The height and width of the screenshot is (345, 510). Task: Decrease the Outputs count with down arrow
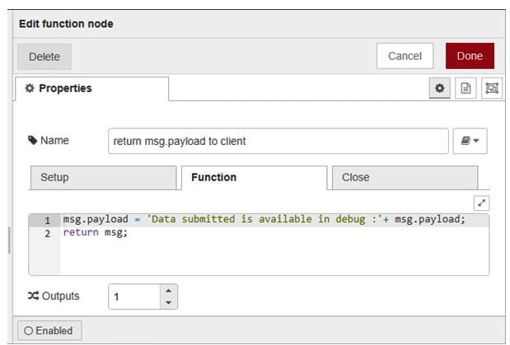(x=168, y=302)
